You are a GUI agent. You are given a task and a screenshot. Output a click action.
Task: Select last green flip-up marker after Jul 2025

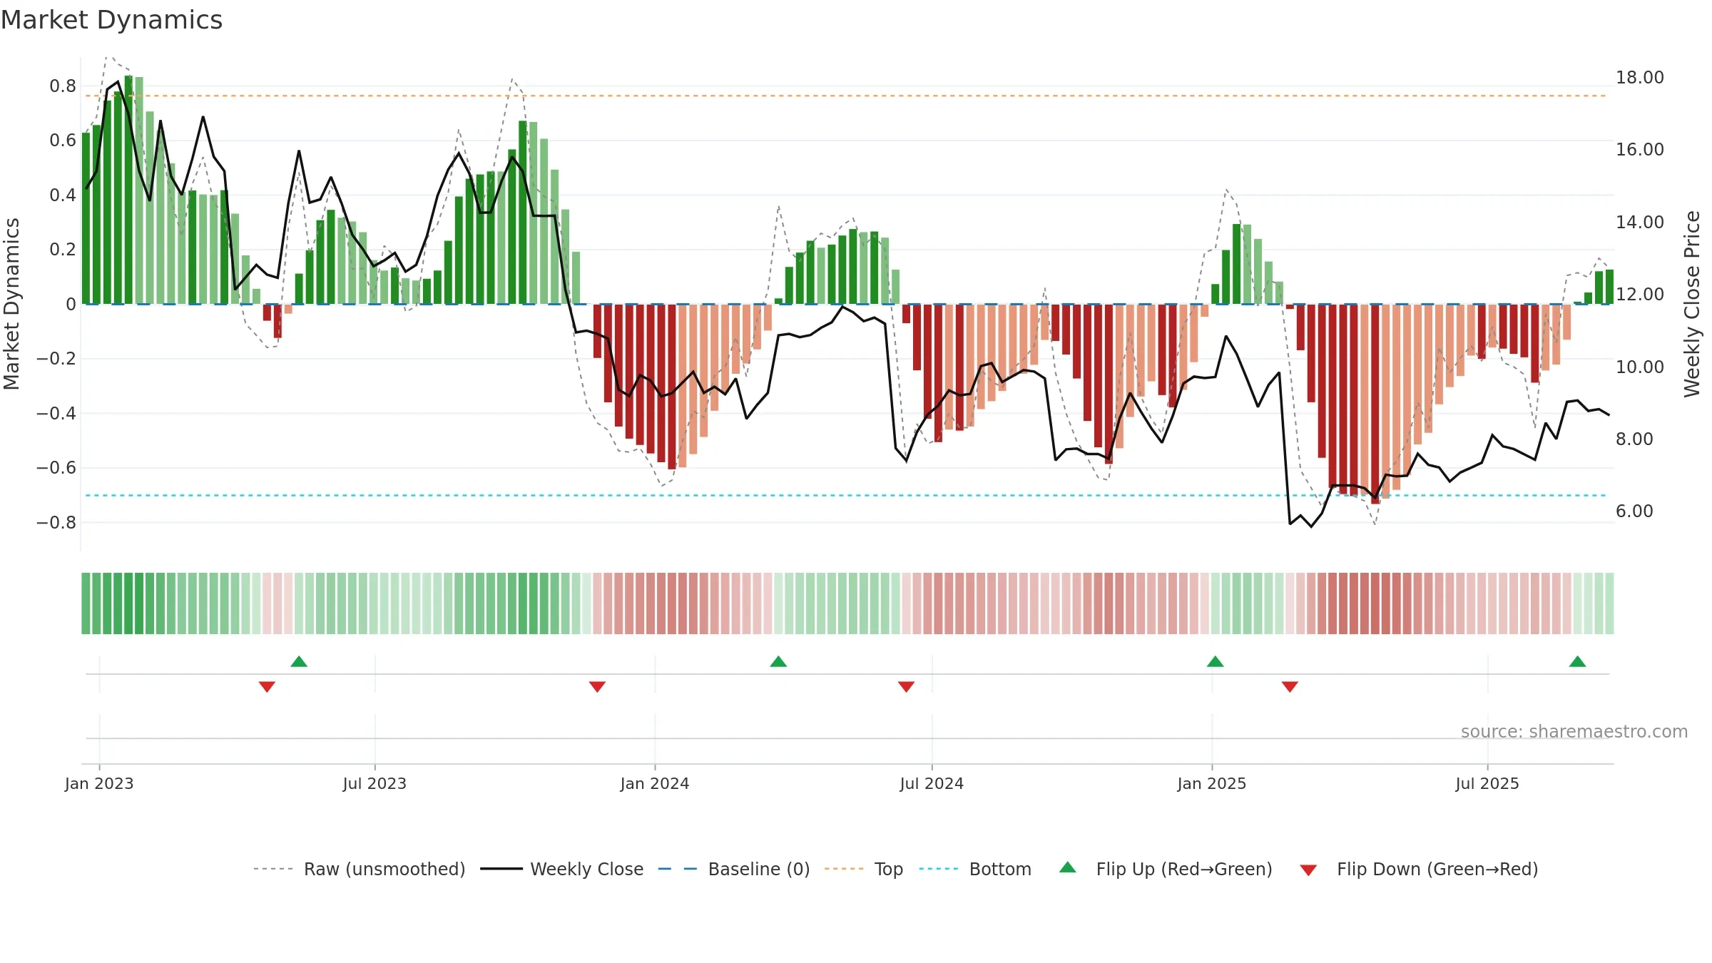pyautogui.click(x=1577, y=661)
